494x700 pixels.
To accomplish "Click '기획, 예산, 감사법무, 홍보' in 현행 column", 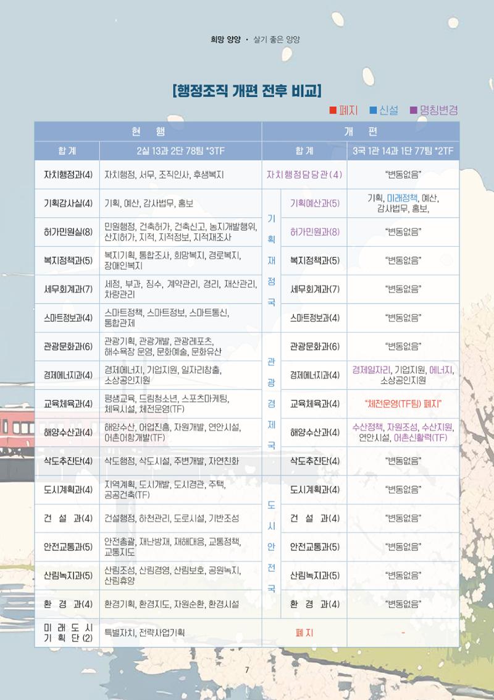I will [x=180, y=203].
